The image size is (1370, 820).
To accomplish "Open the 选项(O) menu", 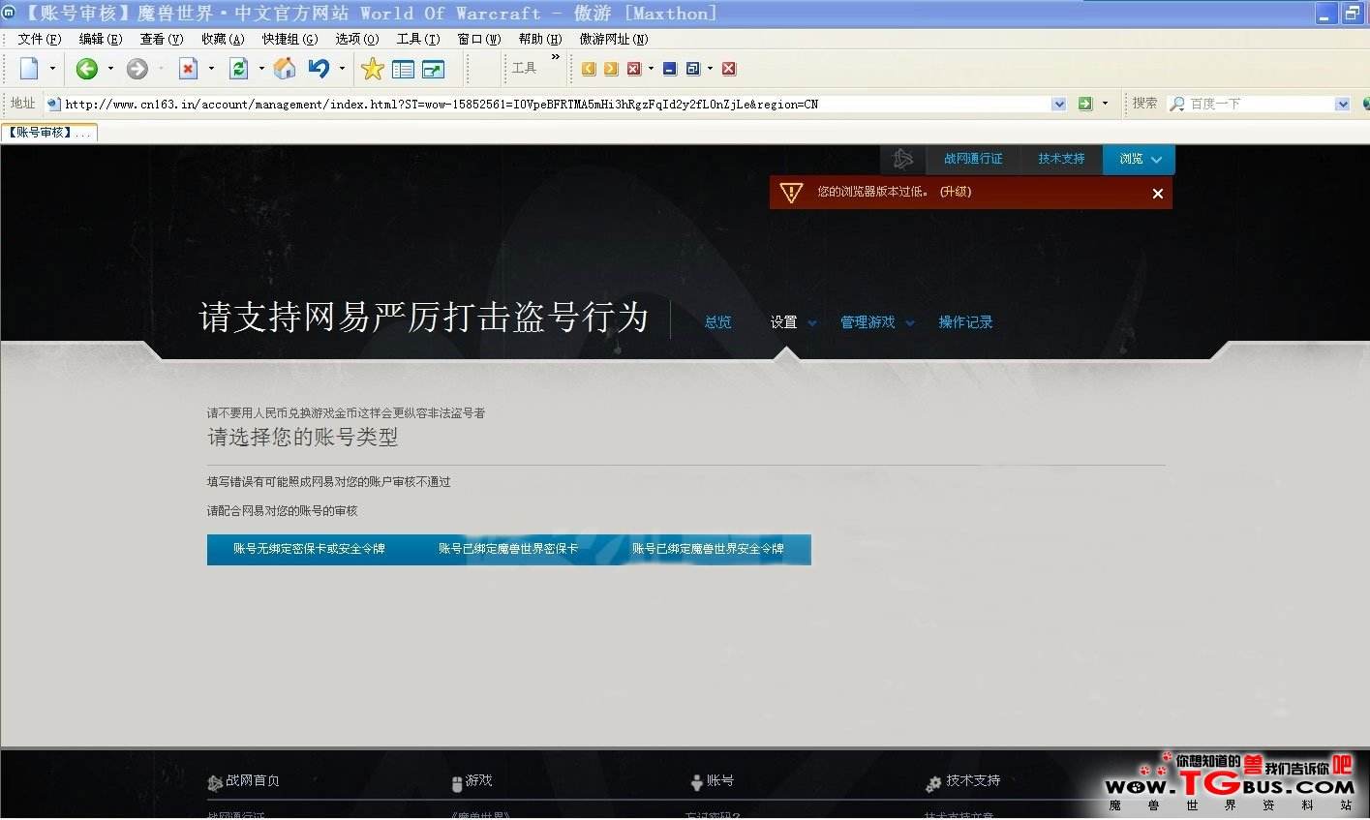I will tap(357, 40).
